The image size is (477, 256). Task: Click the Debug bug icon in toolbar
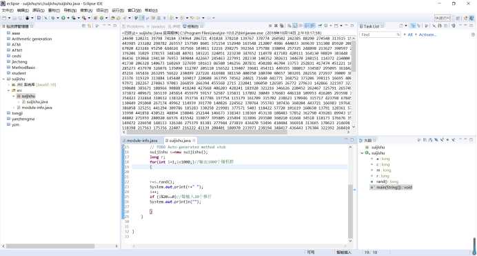click(x=52, y=18)
